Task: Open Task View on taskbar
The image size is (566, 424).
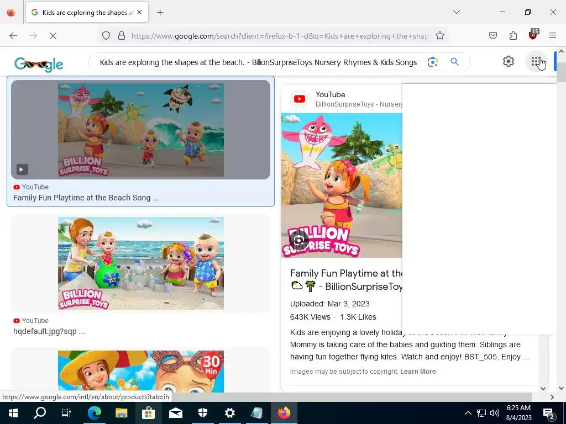Action: click(66, 413)
